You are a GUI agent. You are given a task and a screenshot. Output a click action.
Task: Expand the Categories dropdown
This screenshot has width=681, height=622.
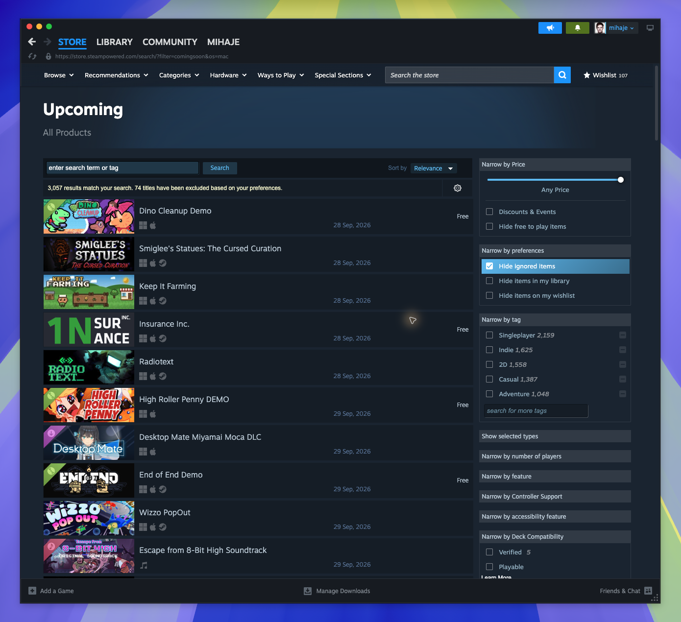(x=179, y=75)
